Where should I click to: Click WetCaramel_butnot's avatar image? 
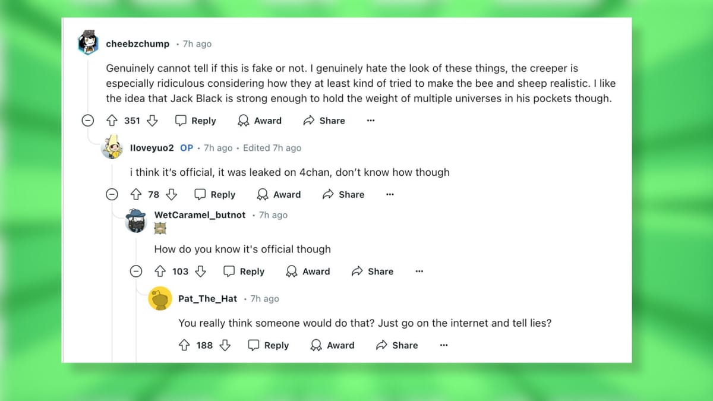click(137, 221)
